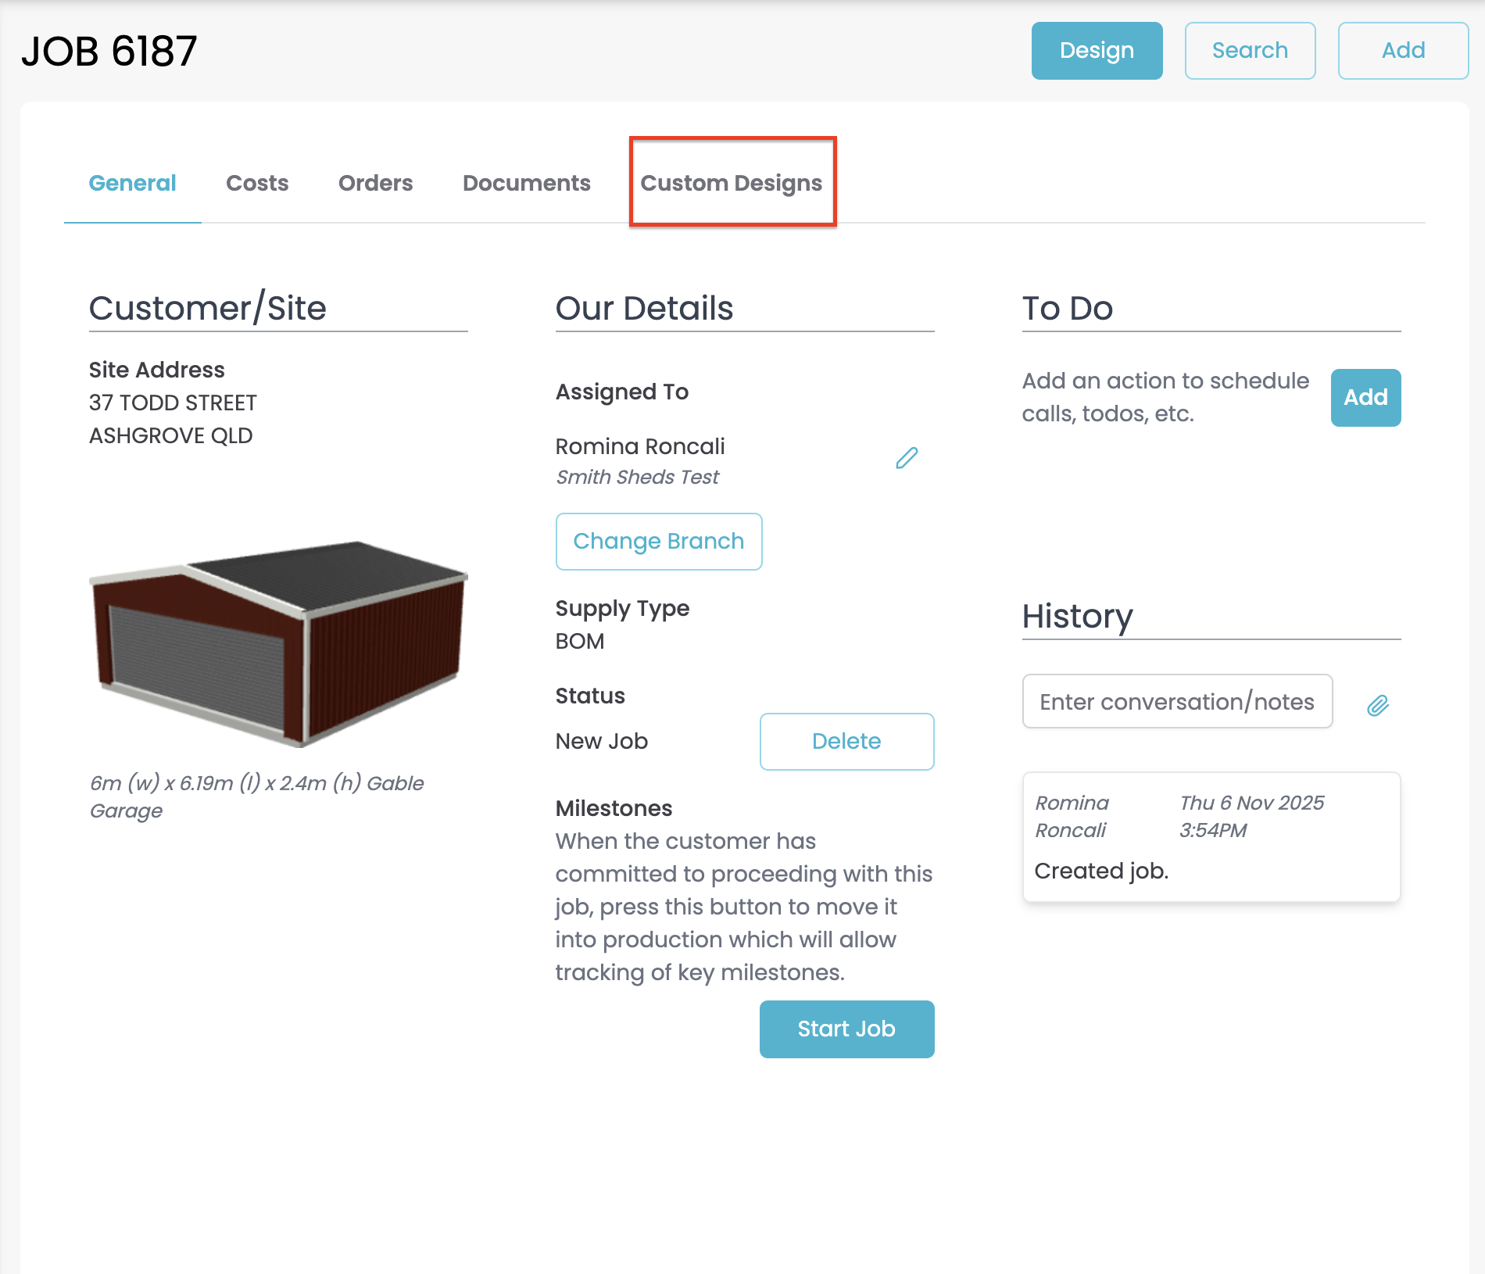Click the JOB 6187 page title
1485x1274 pixels.
coord(109,52)
